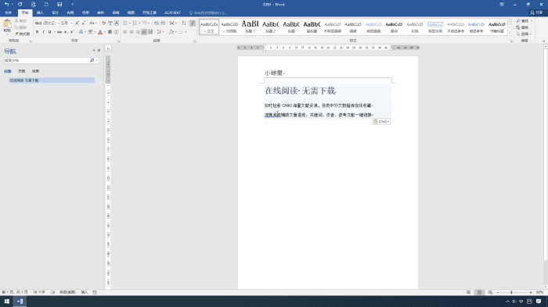Switch to the Design ribbon tab
548x307 pixels.
[56, 12]
